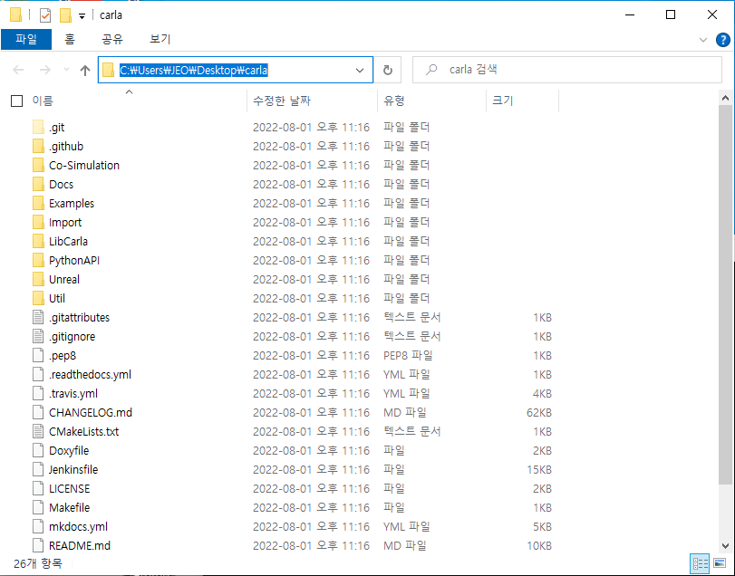The height and width of the screenshot is (576, 735).
Task: Navigate back to the previous folder
Action: click(x=18, y=71)
